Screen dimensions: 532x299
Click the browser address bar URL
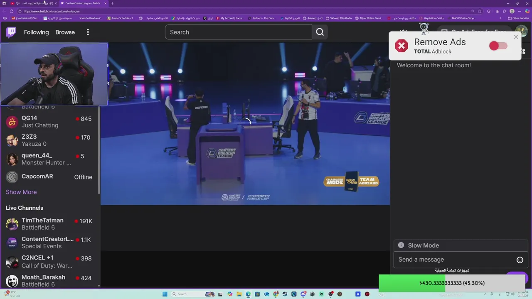click(x=52, y=11)
